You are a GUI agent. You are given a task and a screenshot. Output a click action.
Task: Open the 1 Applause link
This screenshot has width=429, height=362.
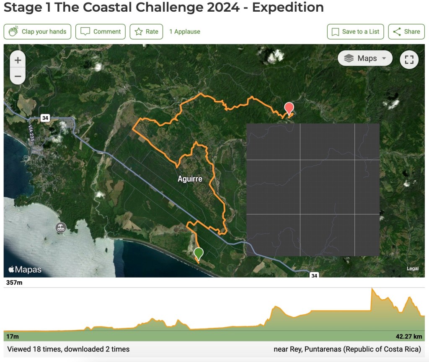tap(185, 32)
